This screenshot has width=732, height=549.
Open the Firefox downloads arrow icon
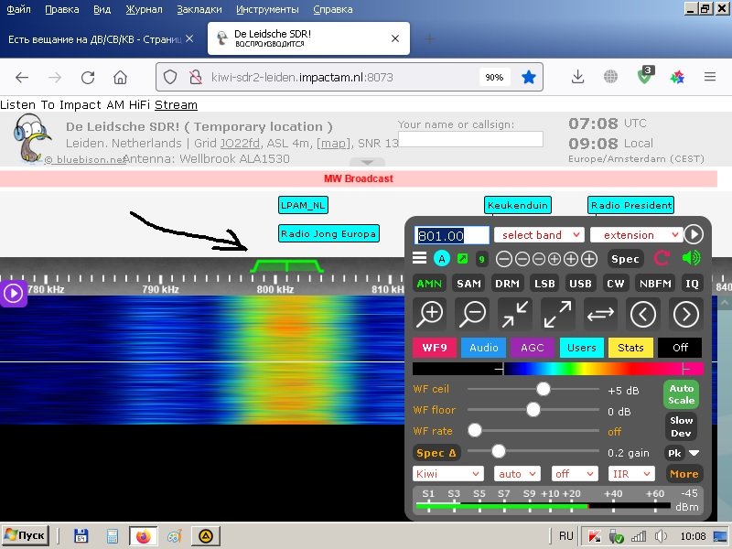coord(577,77)
